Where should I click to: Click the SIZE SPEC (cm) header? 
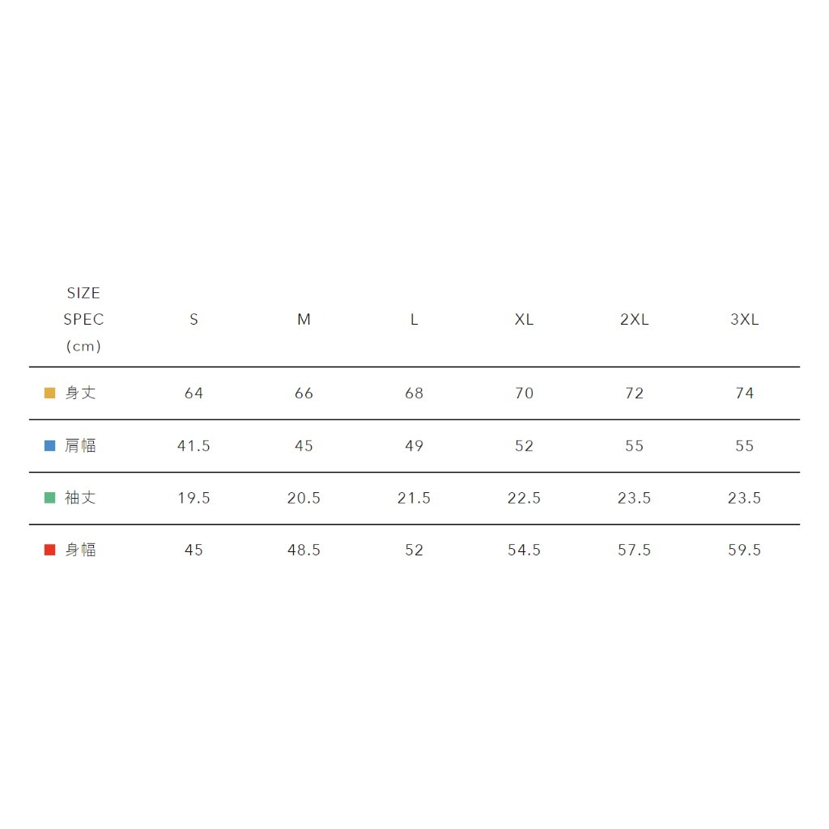tap(83, 320)
